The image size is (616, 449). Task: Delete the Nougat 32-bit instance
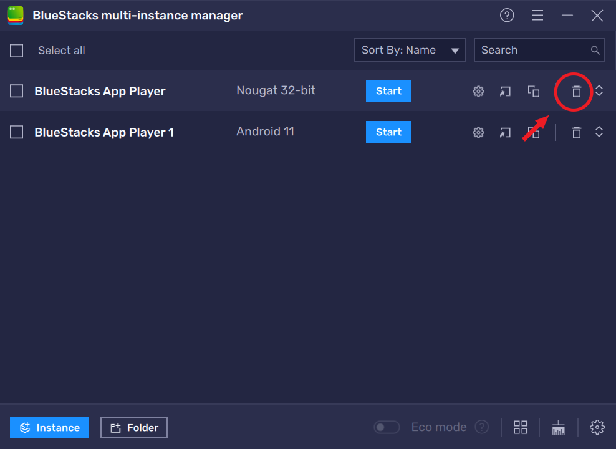tap(576, 92)
